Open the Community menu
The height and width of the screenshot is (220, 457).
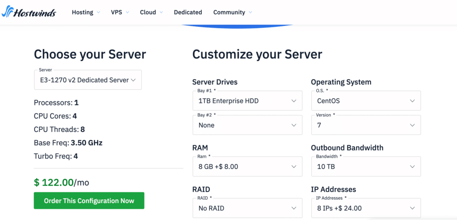pyautogui.click(x=233, y=12)
